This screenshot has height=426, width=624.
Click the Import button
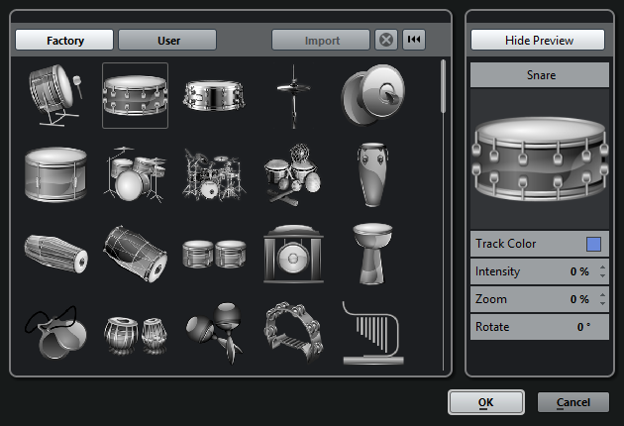tap(321, 40)
